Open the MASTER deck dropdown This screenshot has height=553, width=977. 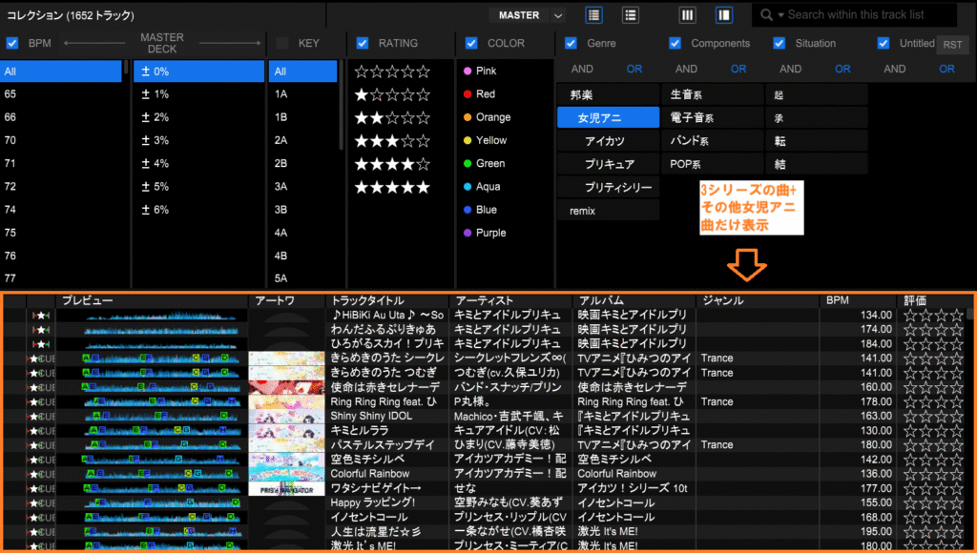558,15
